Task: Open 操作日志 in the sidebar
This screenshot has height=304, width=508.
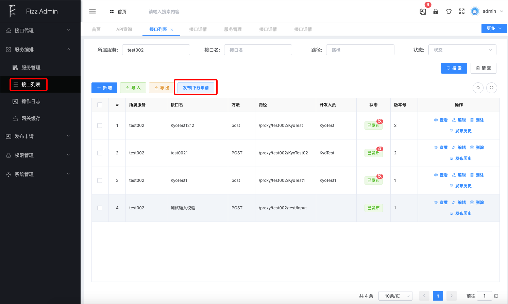Action: click(31, 101)
